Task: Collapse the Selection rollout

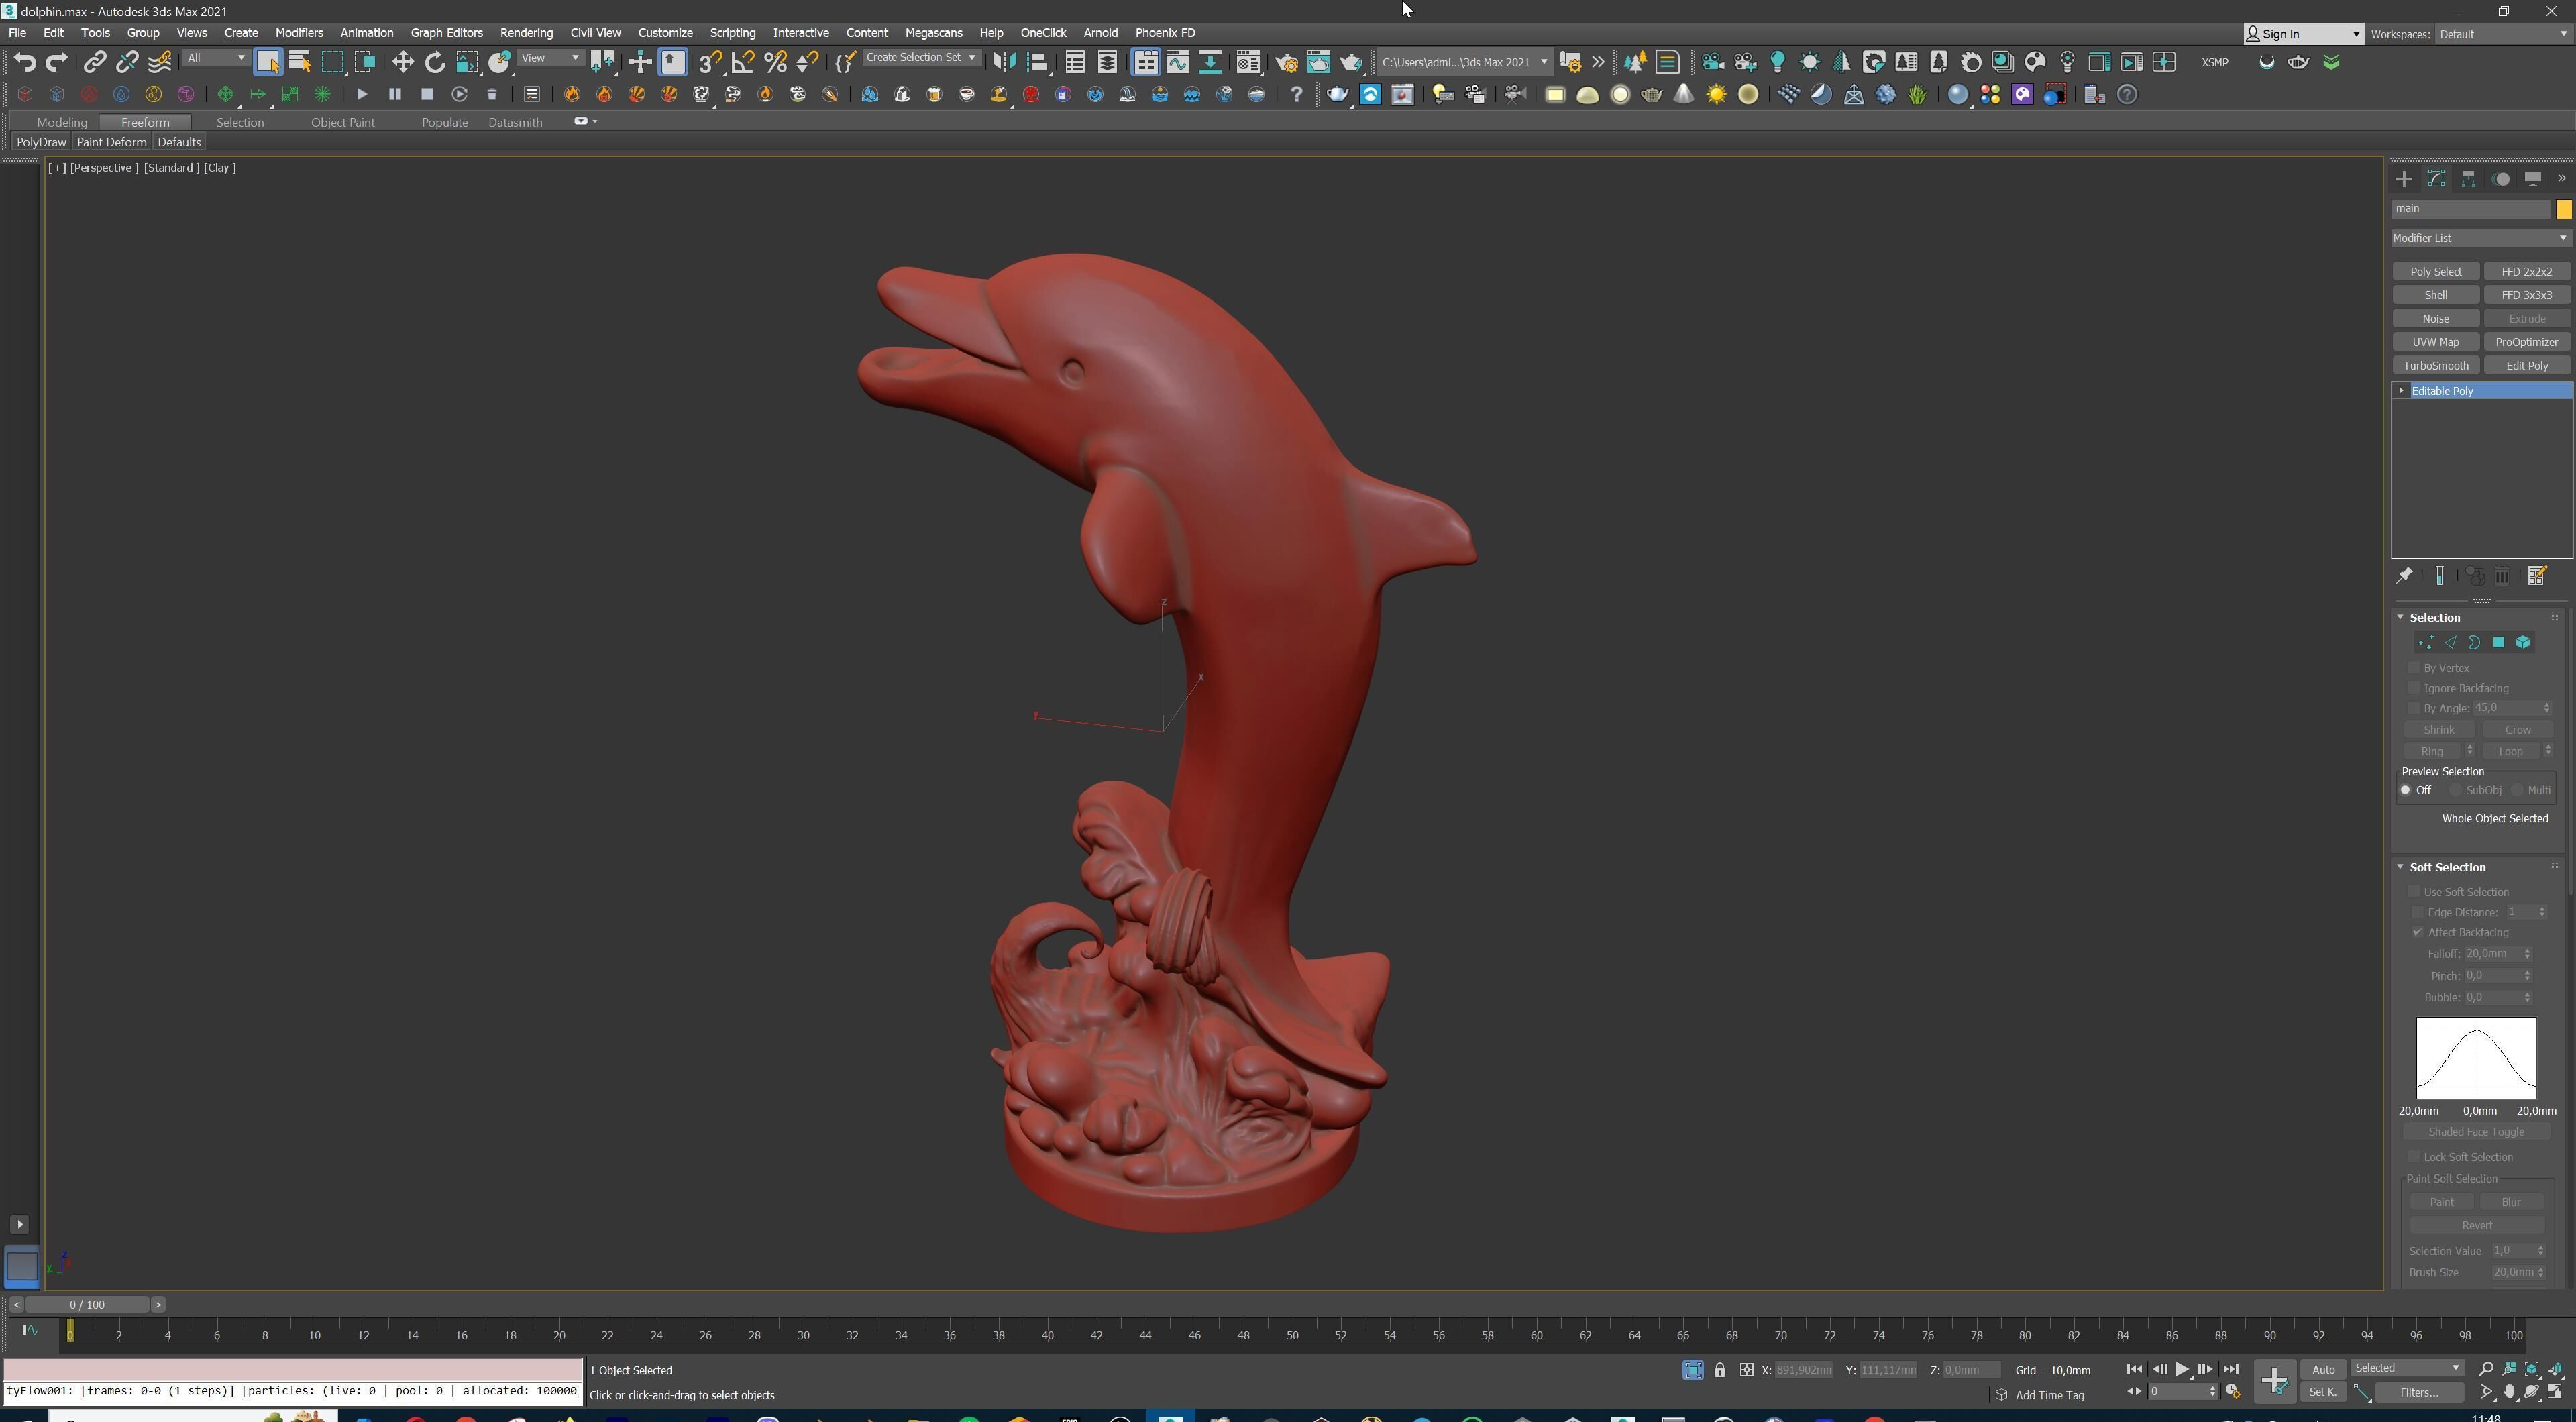Action: (x=2400, y=617)
